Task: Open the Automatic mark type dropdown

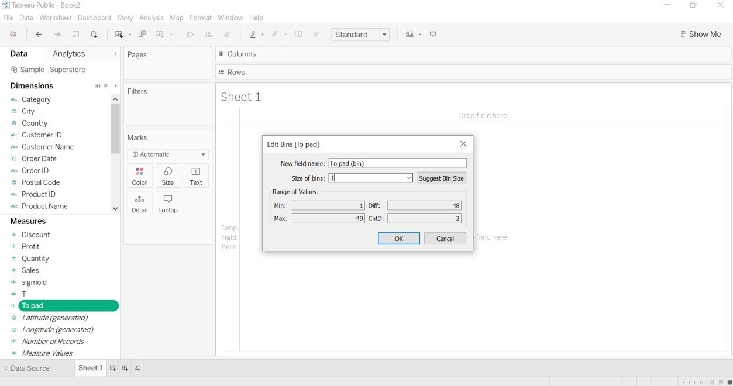Action: pyautogui.click(x=203, y=155)
